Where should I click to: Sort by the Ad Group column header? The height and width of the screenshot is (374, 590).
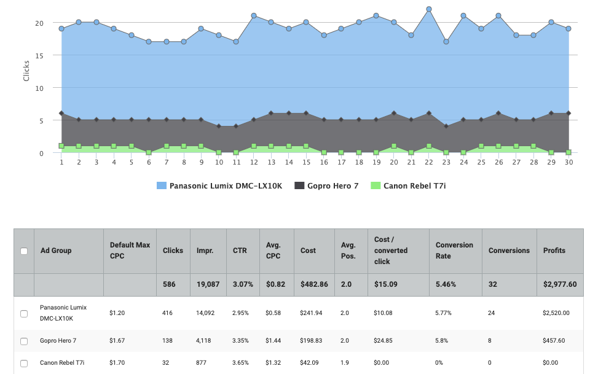[56, 251]
